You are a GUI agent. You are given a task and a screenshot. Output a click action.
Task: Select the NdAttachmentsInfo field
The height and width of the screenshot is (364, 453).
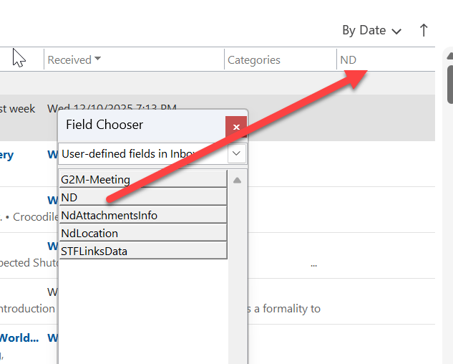point(143,215)
